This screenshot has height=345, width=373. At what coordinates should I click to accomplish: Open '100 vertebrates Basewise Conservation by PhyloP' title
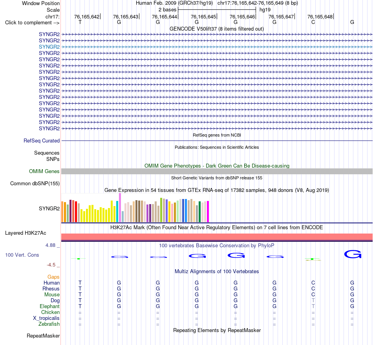tap(217, 246)
